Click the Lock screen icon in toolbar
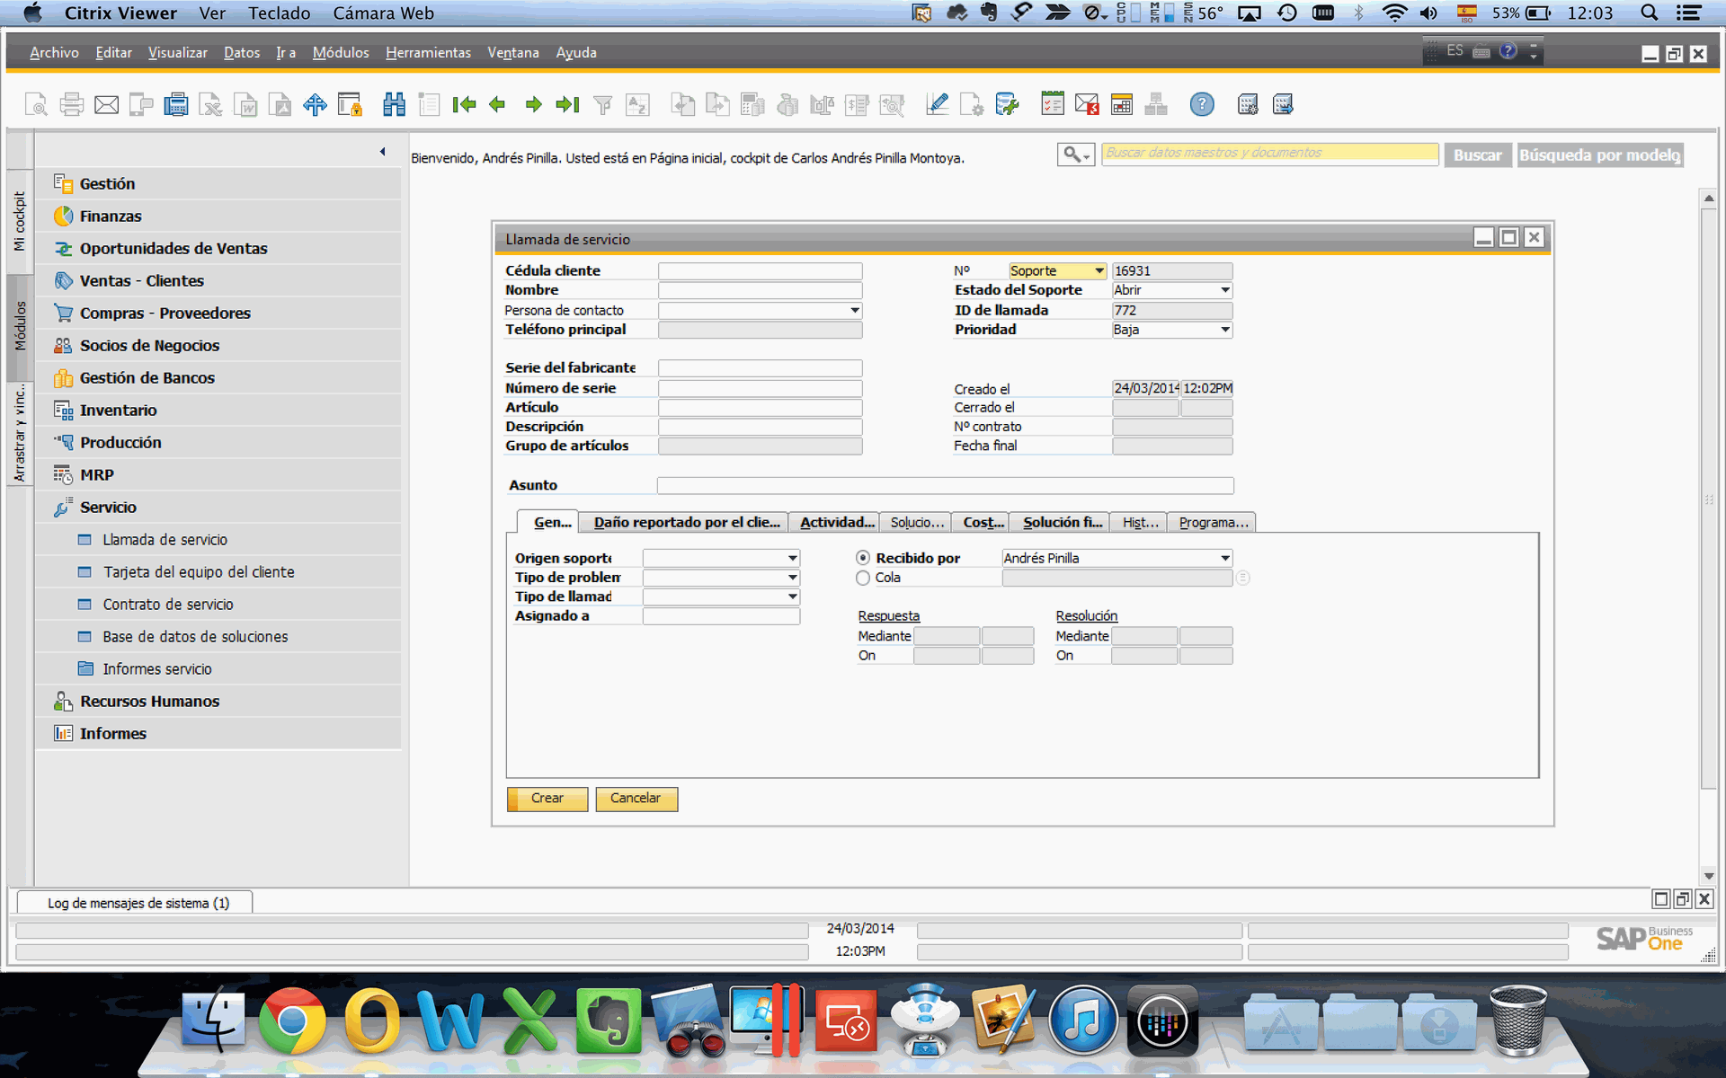The width and height of the screenshot is (1726, 1078). 350,105
